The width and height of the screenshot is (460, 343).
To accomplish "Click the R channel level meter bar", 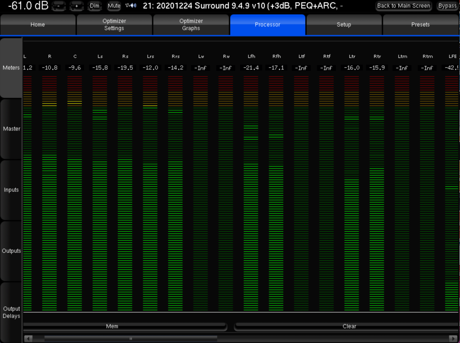I will click(x=50, y=193).
